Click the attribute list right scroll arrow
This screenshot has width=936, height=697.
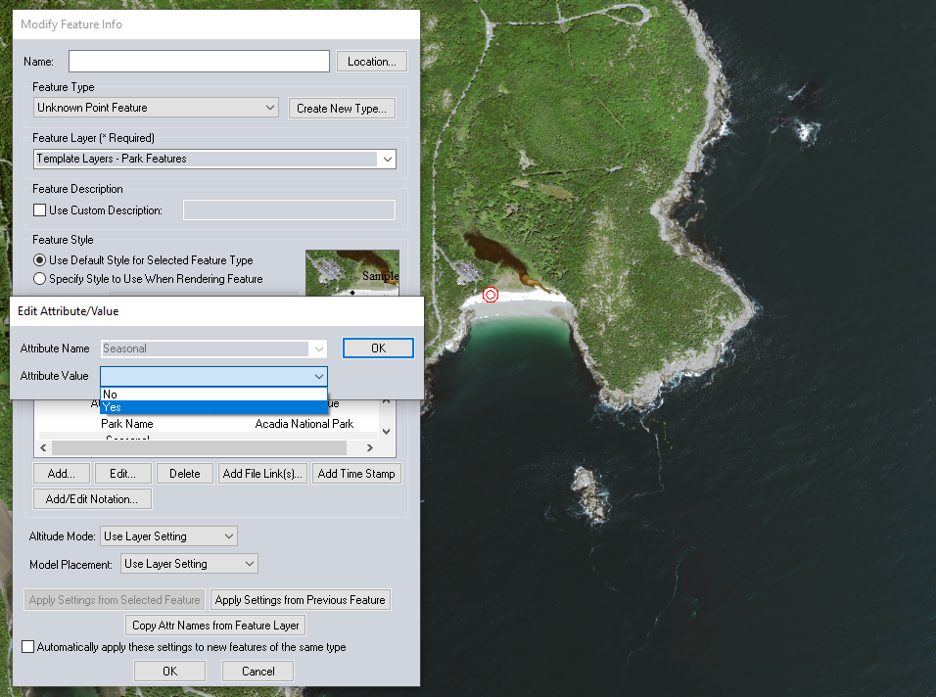coord(369,447)
